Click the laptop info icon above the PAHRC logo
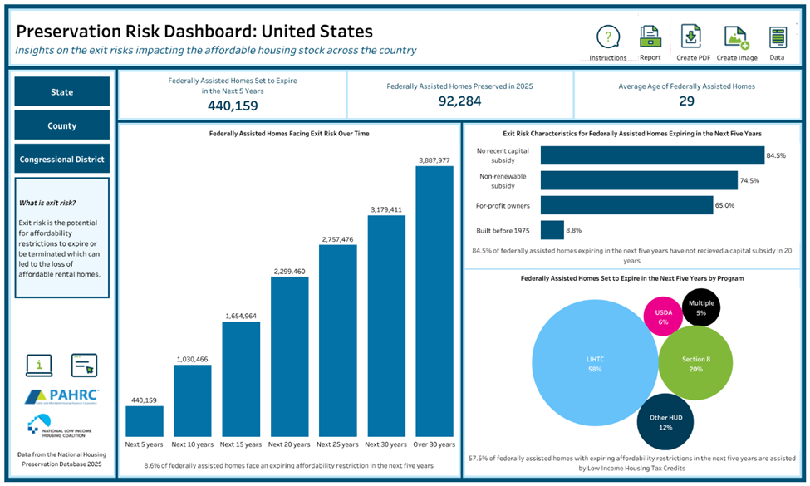 pyautogui.click(x=39, y=366)
